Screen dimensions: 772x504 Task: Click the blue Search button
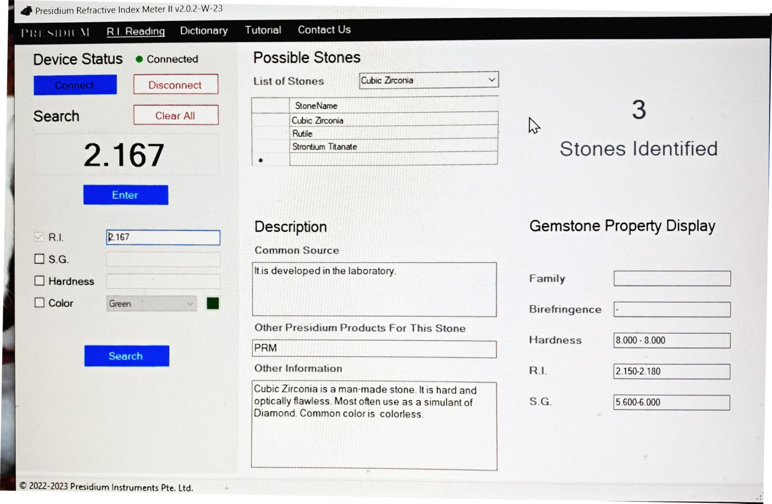coord(127,356)
